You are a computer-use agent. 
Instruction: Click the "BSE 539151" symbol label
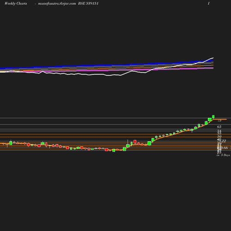tap(88, 3)
